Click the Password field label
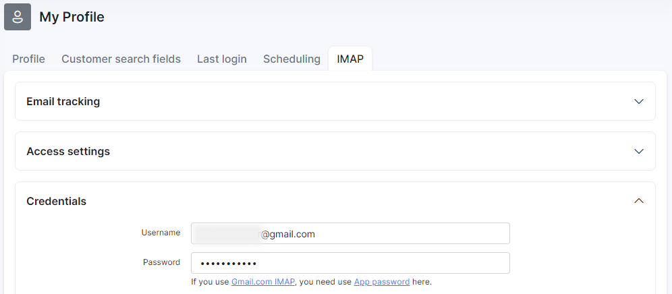This screenshot has width=672, height=294. click(x=161, y=262)
